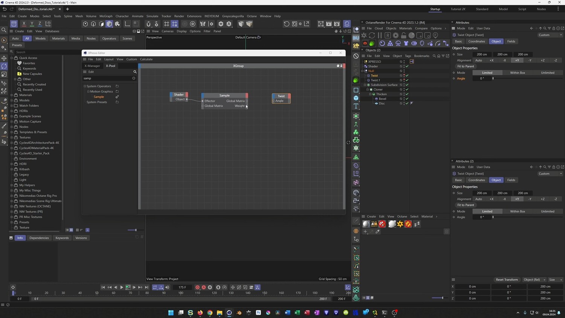Image resolution: width=565 pixels, height=318 pixels.
Task: Adjust Angle slider in lower Attributes panel
Action: tap(527, 217)
